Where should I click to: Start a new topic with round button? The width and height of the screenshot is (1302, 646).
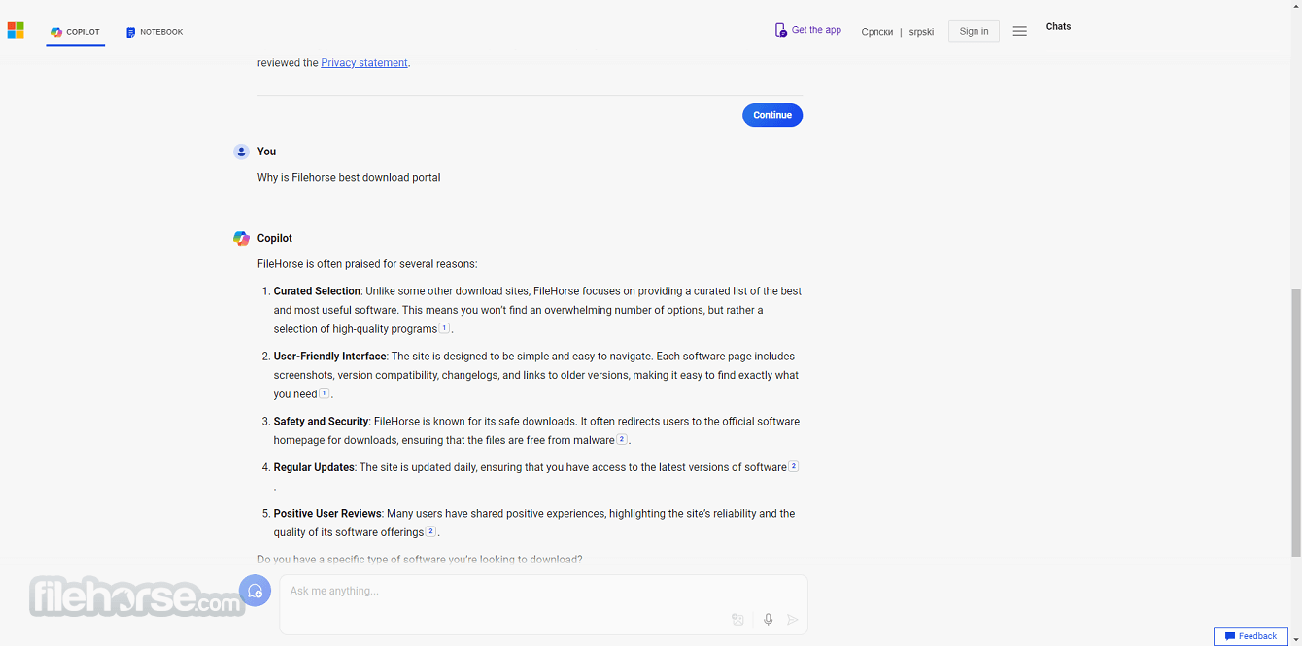click(255, 591)
